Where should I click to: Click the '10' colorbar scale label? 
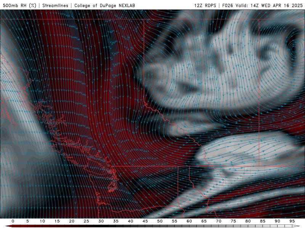tap(42, 221)
